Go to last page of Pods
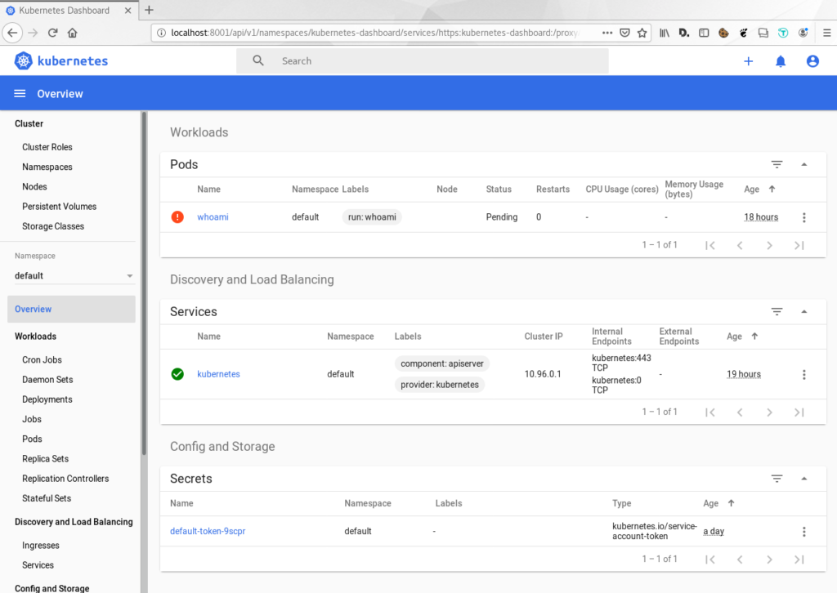837x593 pixels. (x=799, y=245)
